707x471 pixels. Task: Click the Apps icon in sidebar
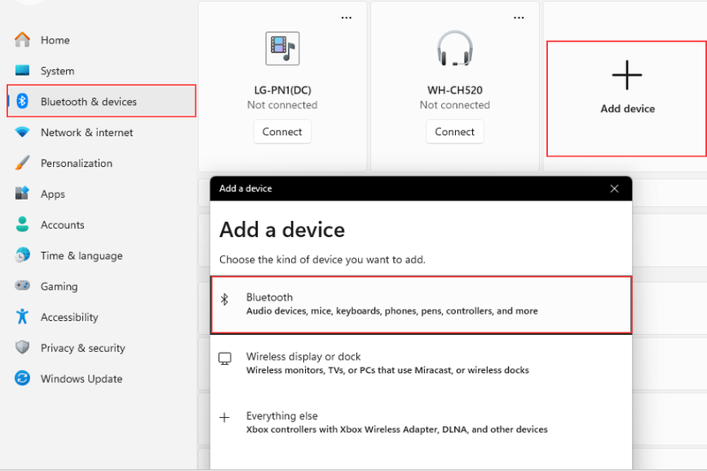[22, 194]
